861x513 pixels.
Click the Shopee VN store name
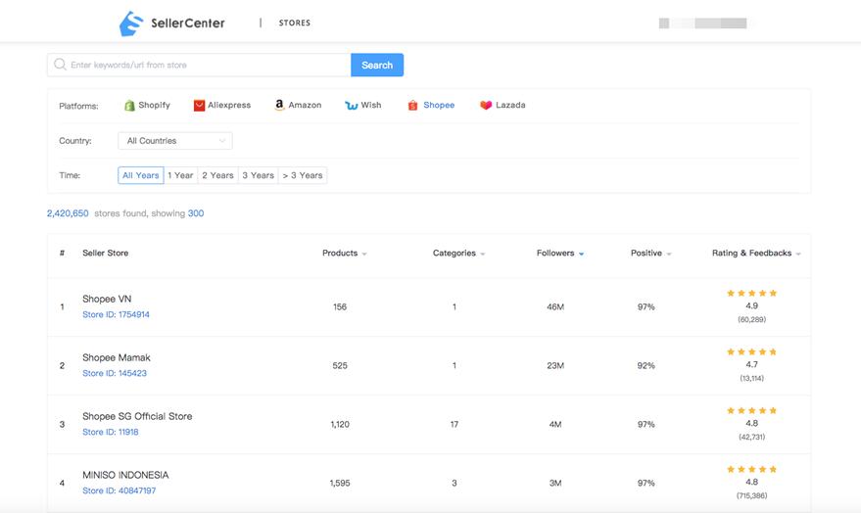point(107,299)
